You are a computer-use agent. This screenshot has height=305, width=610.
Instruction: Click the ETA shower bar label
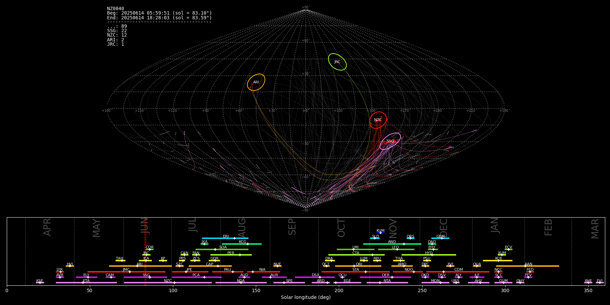point(86,281)
